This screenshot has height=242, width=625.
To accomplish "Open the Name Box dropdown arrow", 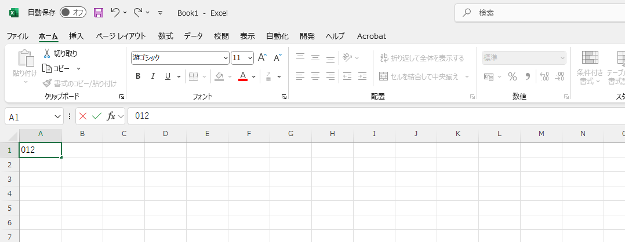I will [57, 117].
